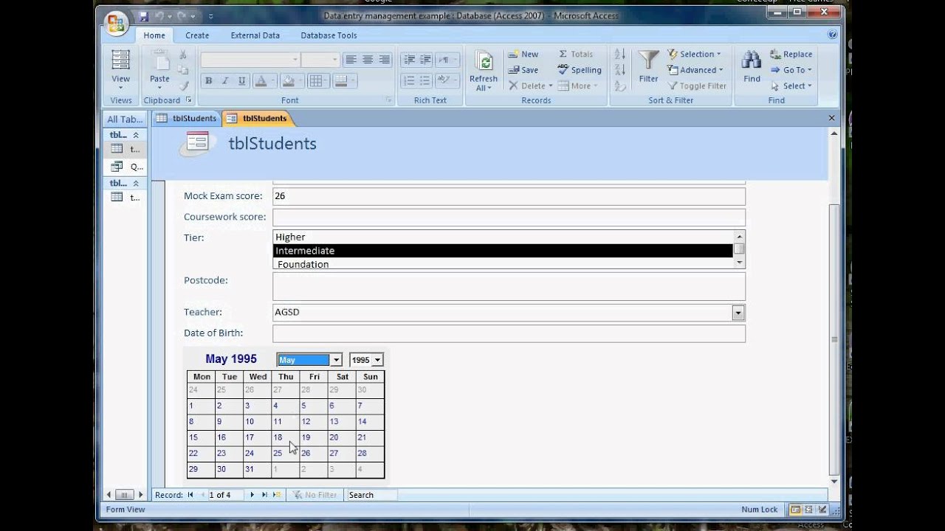Open Access Help question mark icon

[x=833, y=35]
